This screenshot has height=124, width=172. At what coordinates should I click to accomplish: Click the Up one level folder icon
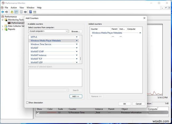(12, 12)
